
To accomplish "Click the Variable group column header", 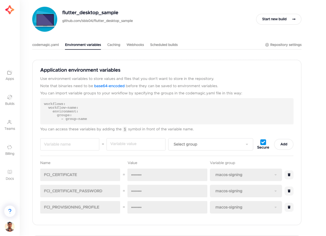I will click(x=222, y=163).
